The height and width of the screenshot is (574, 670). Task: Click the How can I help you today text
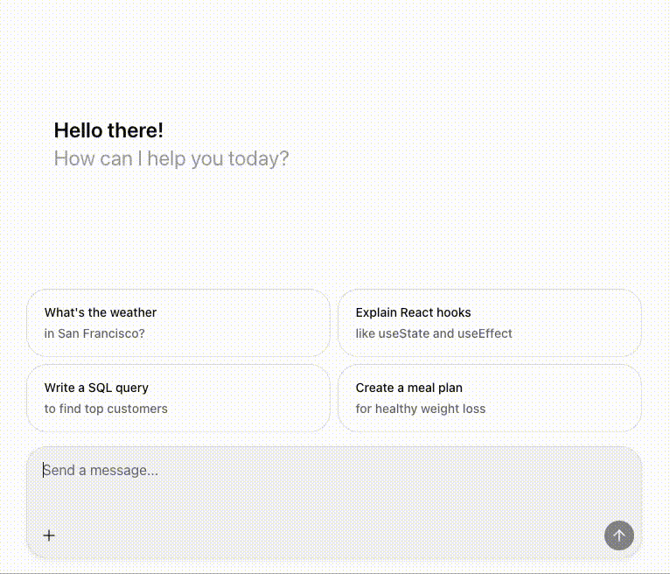[x=171, y=158]
